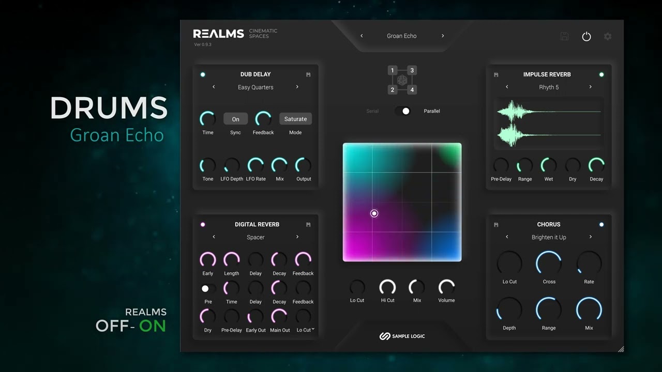
Task: Open Brighten it Up preset list
Action: click(549, 237)
